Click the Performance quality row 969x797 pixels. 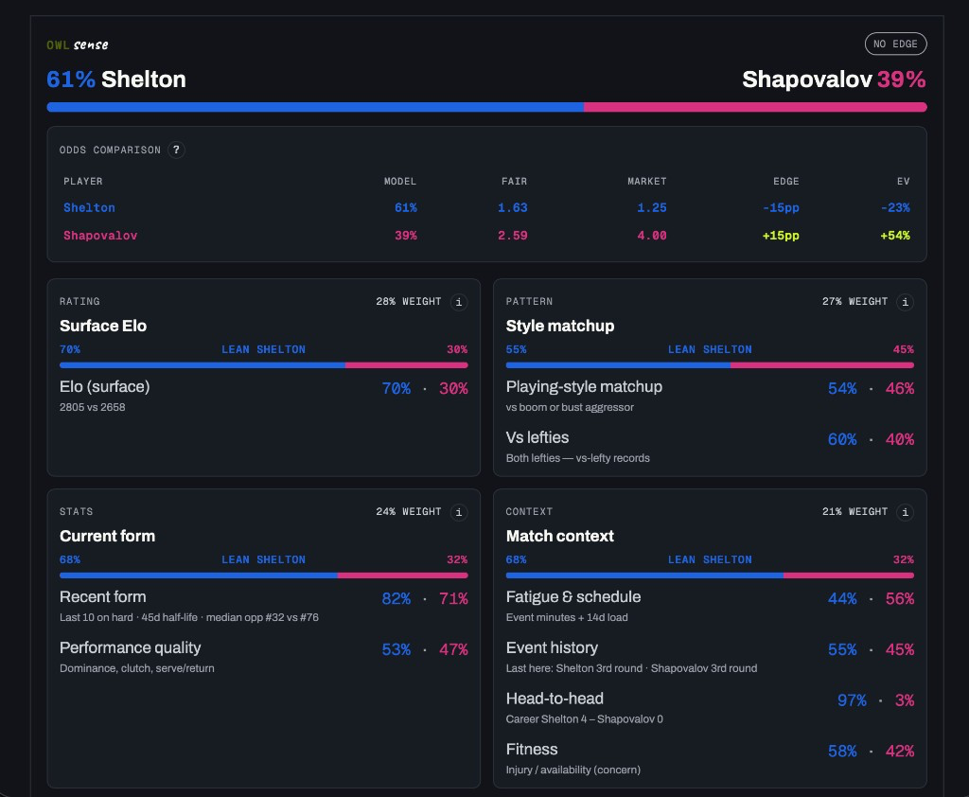click(263, 657)
